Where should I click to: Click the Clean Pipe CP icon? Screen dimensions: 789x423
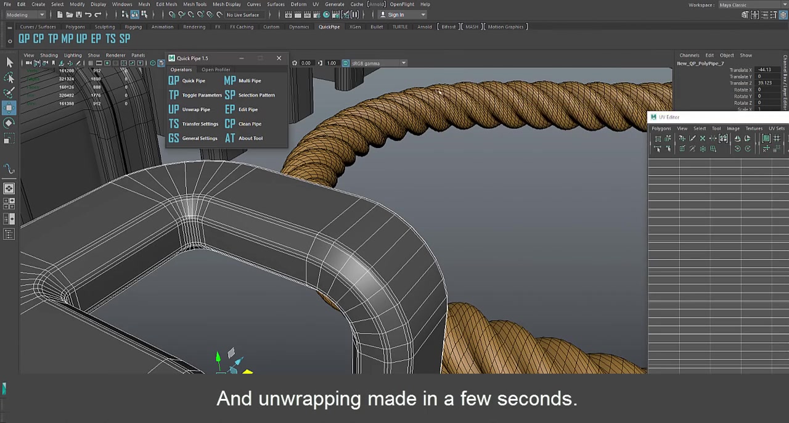click(230, 124)
